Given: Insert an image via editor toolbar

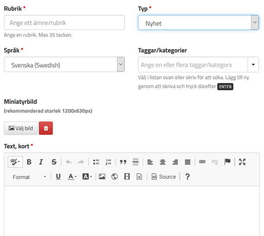Looking at the screenshot, I should [102, 177].
